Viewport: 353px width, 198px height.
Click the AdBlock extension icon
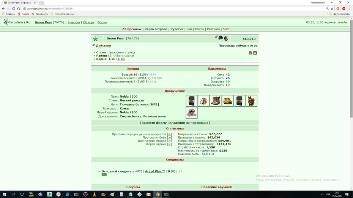[344, 9]
